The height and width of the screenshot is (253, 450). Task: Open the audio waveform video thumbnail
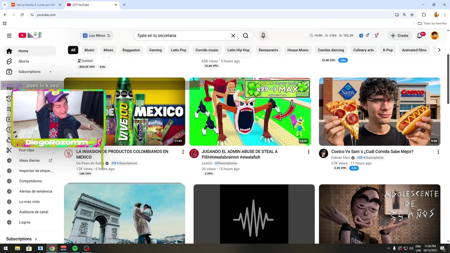(x=254, y=214)
